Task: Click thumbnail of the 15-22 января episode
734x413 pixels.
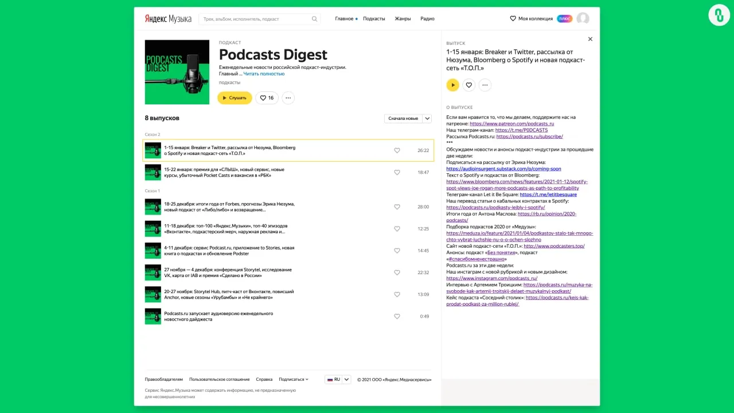Action: 153,172
